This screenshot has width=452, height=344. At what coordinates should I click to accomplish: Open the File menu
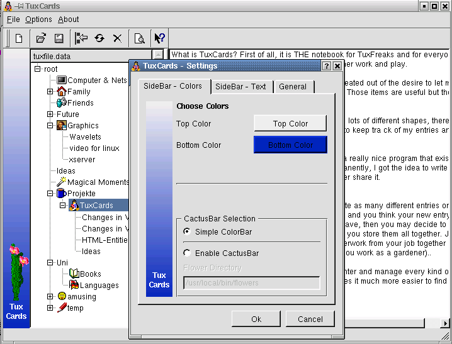13,19
